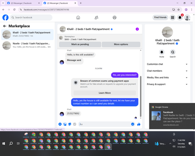Open the Khalil conversation in list
195x156 pixels.
(27, 35)
